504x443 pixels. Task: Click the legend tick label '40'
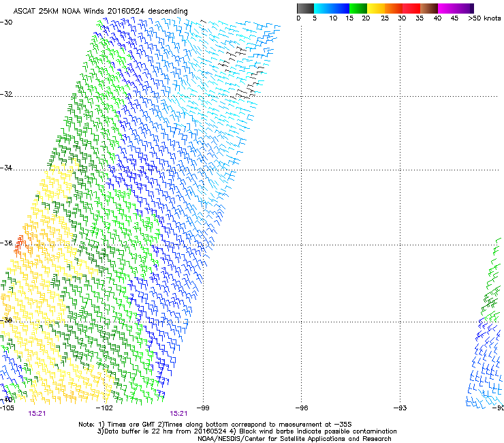437,18
